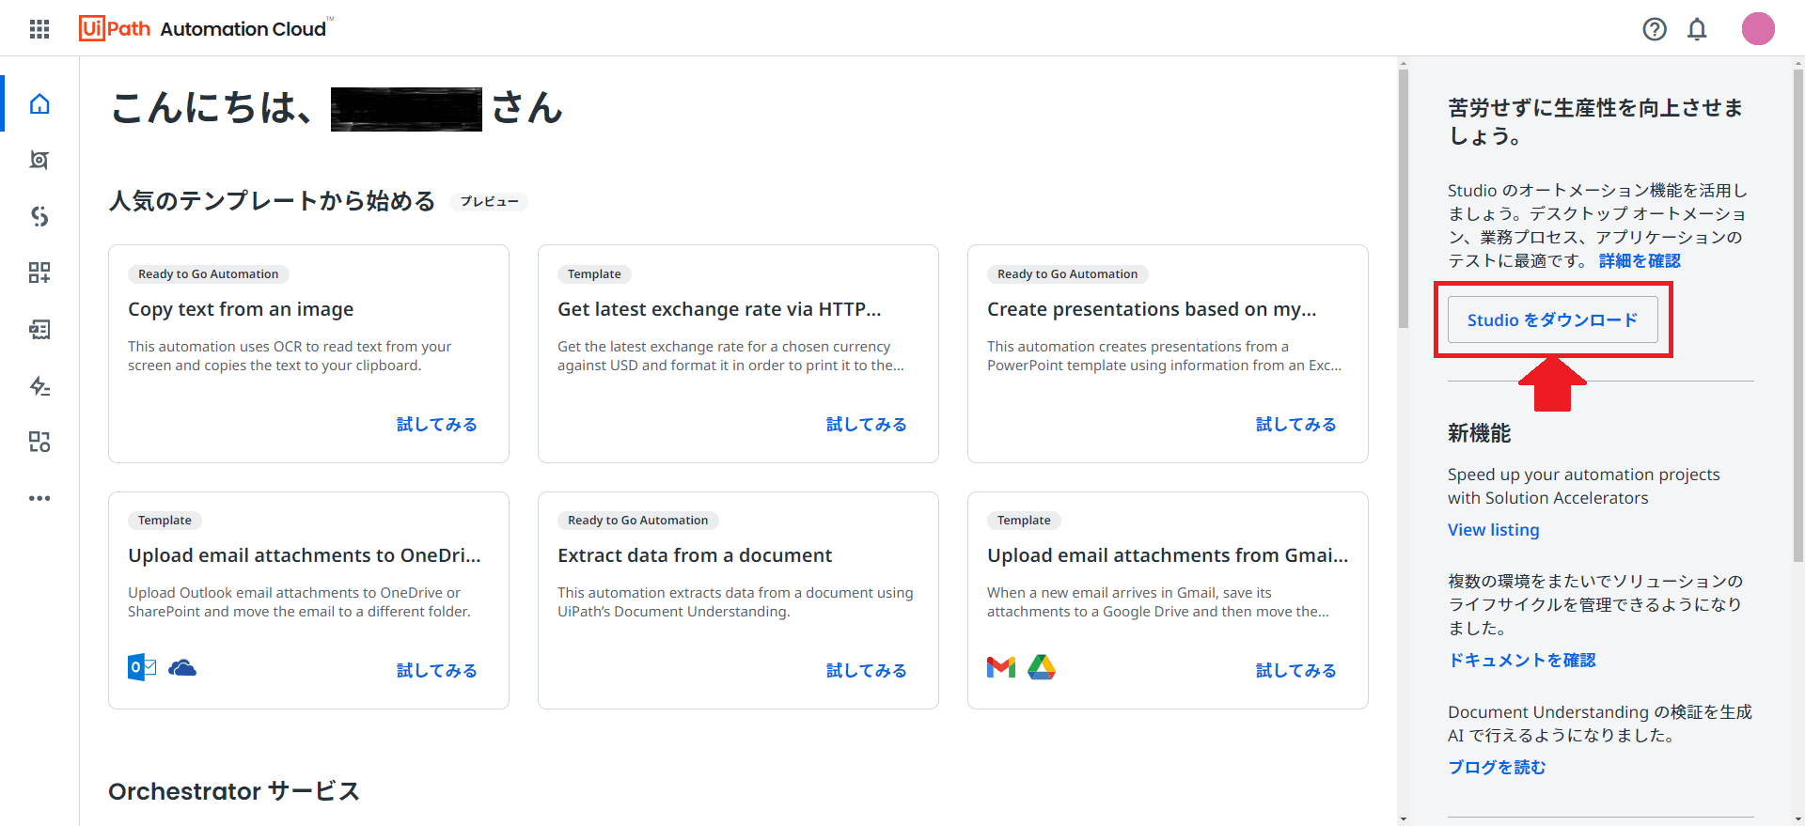The height and width of the screenshot is (826, 1805).
Task: Open the lightning-bolt sidebar icon
Action: click(39, 385)
